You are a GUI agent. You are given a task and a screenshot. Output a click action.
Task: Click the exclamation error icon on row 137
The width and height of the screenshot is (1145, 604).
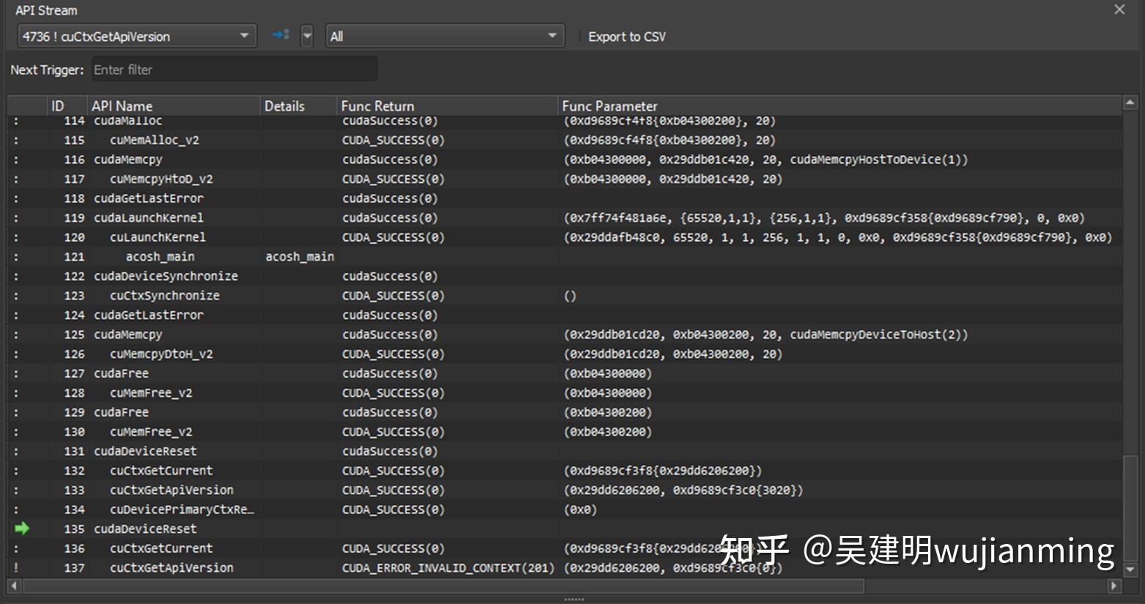click(x=17, y=567)
